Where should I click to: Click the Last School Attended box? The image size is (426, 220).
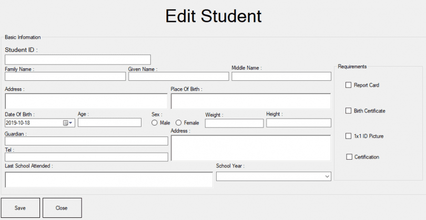point(109,180)
